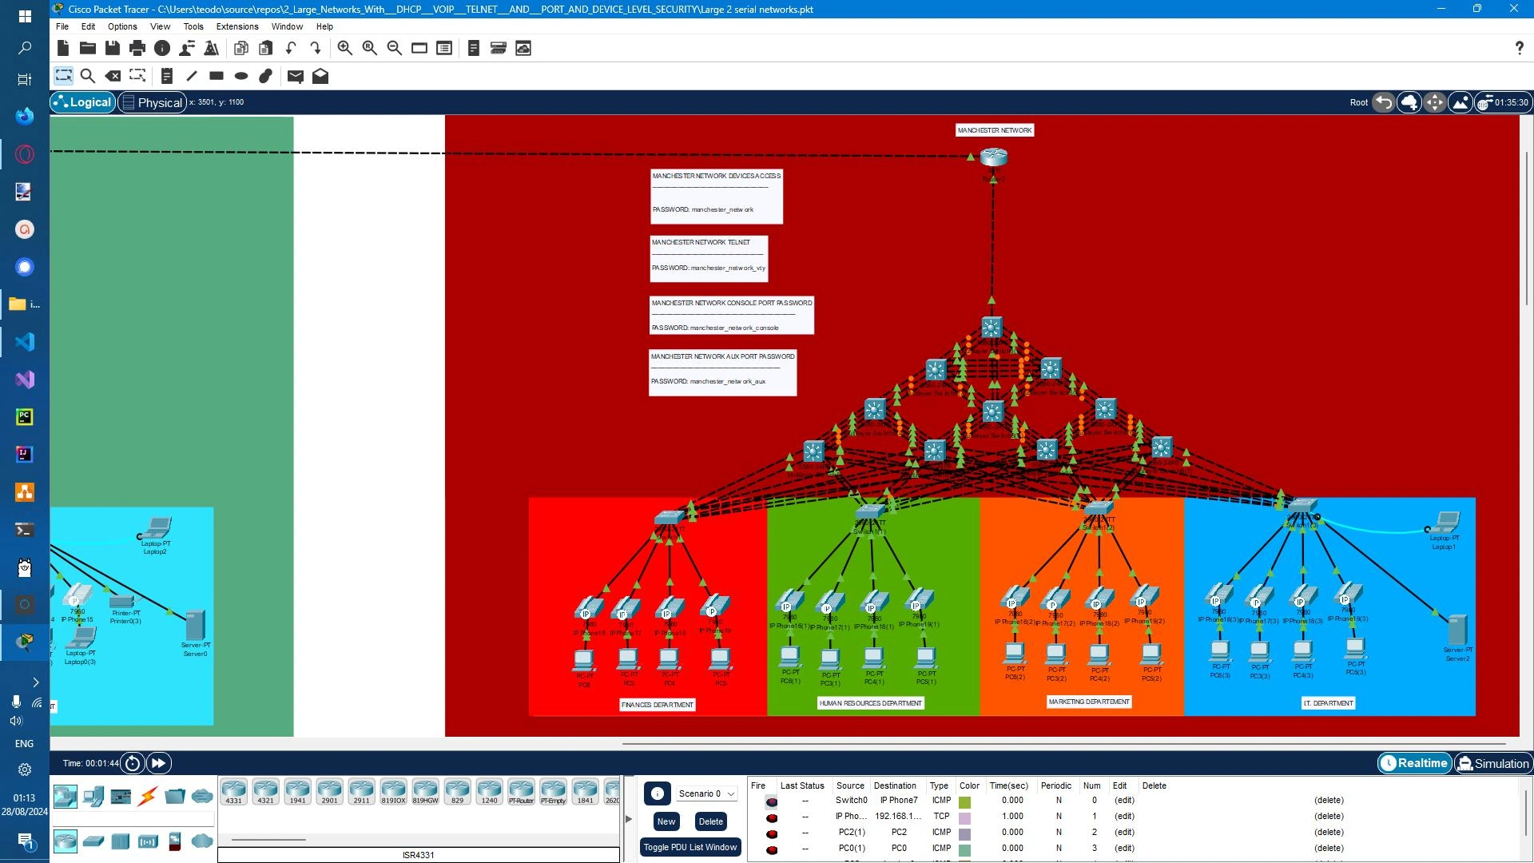This screenshot has height=863, width=1534.
Task: Select the Inspect magnifier tool
Action: pos(88,76)
